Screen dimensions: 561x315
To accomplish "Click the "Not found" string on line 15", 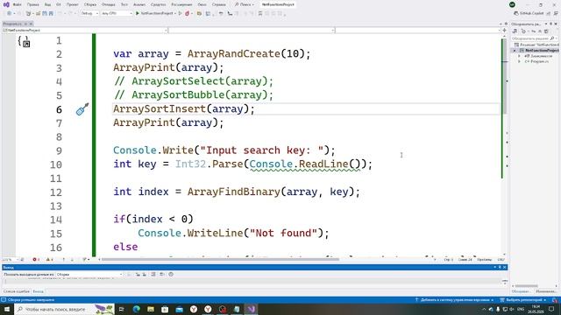I will point(283,234).
